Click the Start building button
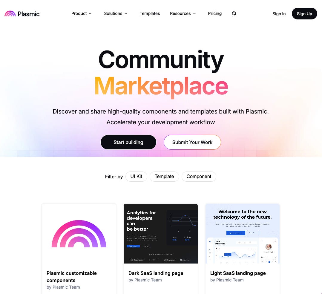Viewport: 322px width, 294px height. (x=128, y=142)
